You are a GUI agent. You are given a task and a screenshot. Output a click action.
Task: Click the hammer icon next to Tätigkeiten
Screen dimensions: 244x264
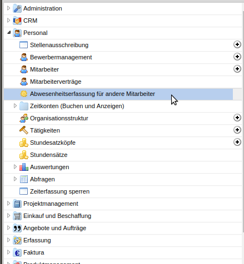tap(24, 130)
